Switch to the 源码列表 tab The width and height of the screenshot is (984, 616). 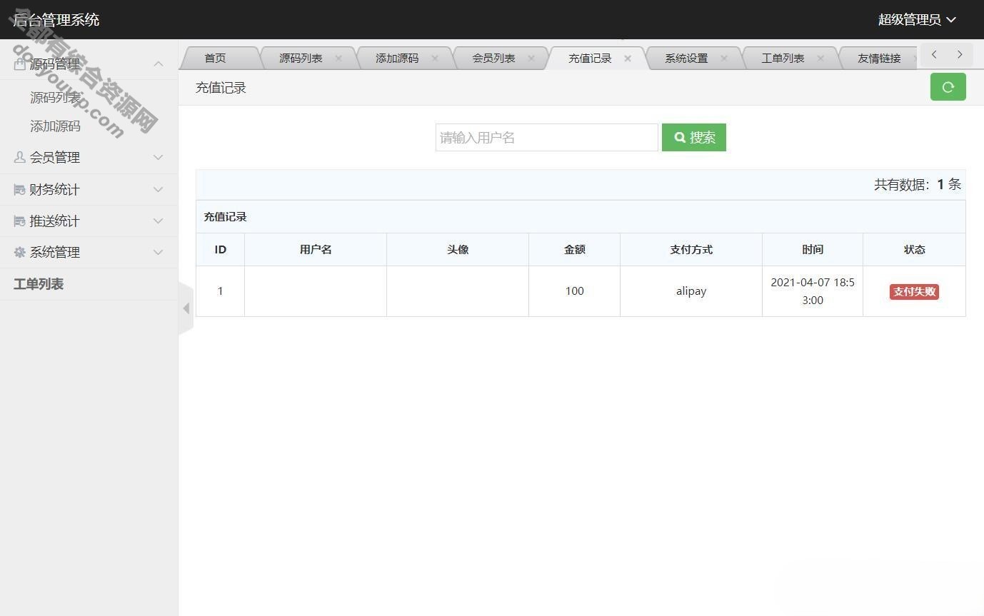301,59
